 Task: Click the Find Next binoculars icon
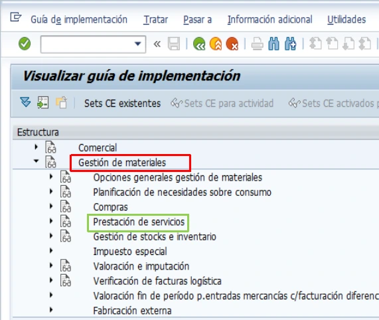tap(290, 44)
